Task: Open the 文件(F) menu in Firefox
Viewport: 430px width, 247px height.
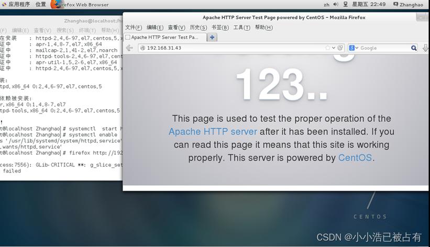Action: [134, 27]
